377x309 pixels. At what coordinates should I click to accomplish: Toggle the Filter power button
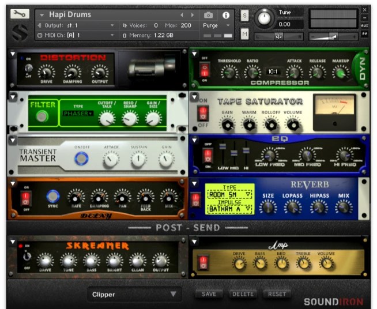[42, 116]
